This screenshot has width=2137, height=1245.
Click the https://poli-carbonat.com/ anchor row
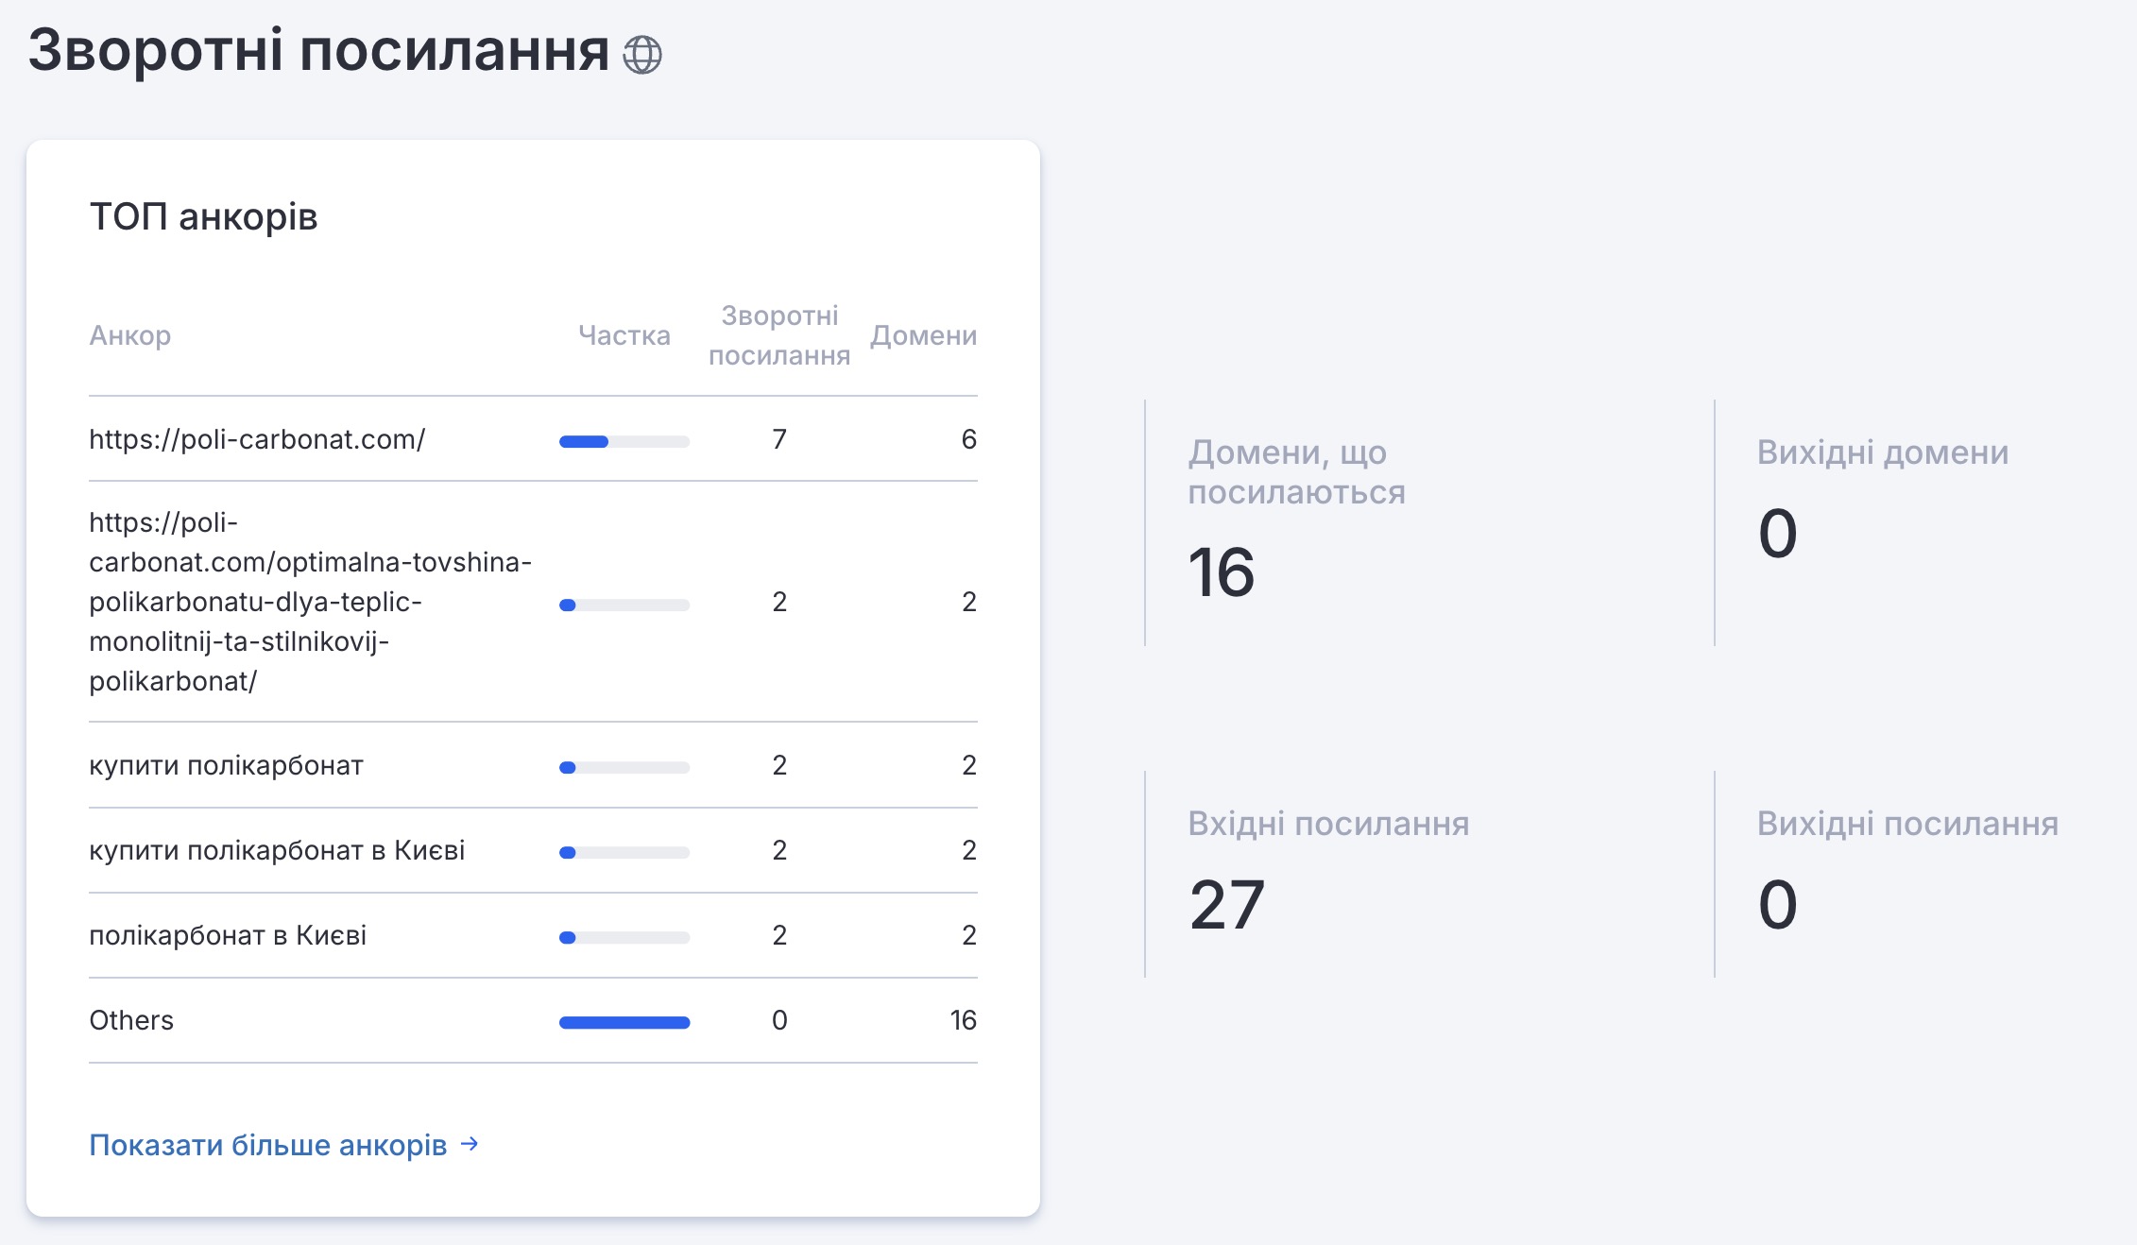coord(257,439)
